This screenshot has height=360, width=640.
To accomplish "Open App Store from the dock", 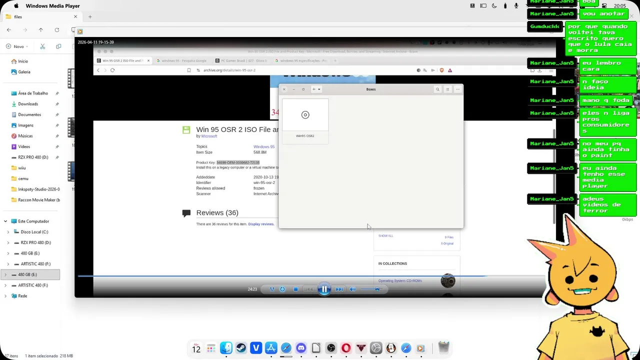I will click(x=271, y=348).
